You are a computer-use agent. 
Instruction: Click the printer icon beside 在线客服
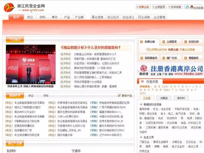point(187,7)
